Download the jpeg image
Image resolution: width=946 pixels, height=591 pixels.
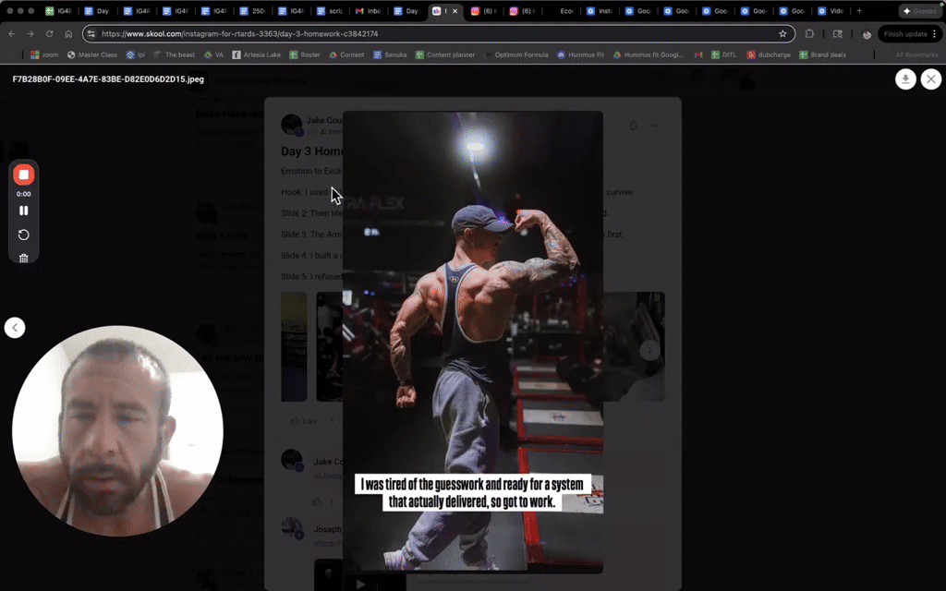905,79
